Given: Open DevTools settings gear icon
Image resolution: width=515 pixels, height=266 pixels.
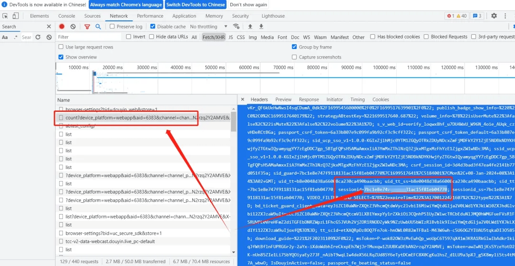Looking at the screenshot, I should click(494, 16).
